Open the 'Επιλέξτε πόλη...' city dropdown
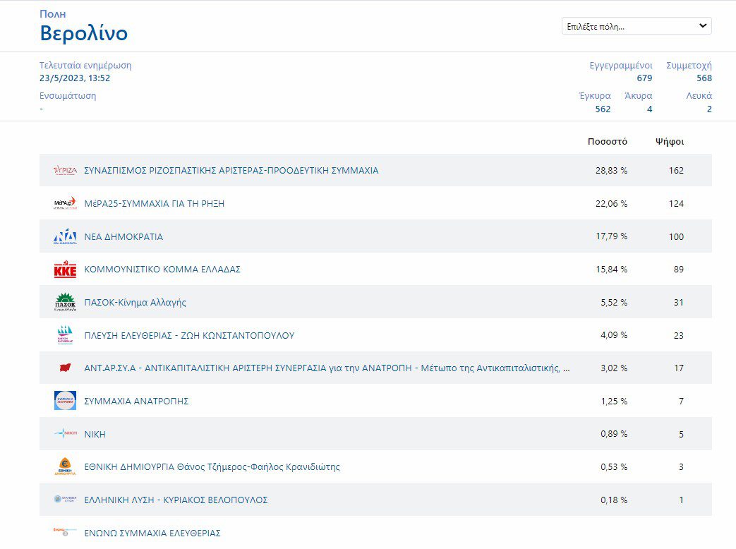This screenshot has height=549, width=736. click(x=637, y=26)
